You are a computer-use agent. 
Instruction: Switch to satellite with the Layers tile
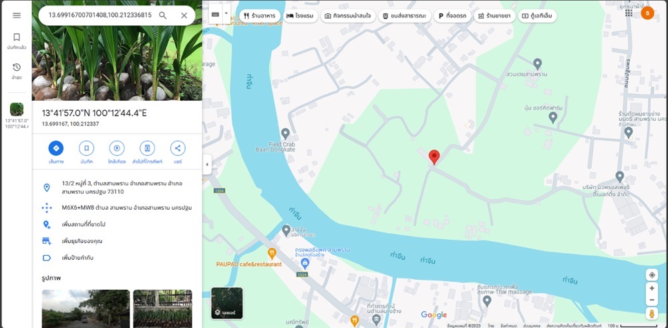[227, 303]
